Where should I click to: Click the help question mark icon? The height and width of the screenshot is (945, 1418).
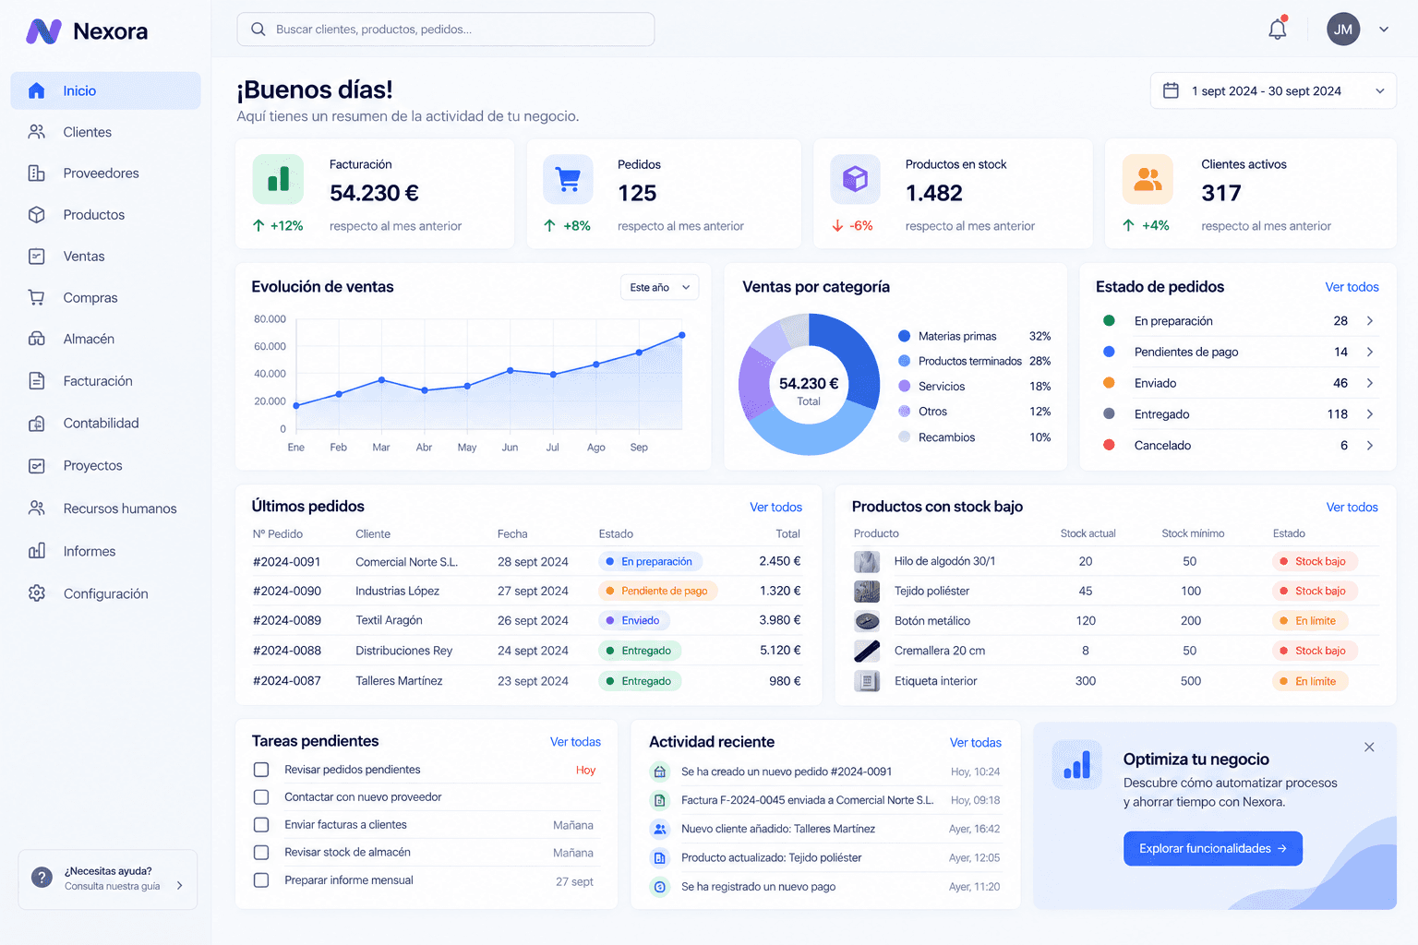point(42,878)
